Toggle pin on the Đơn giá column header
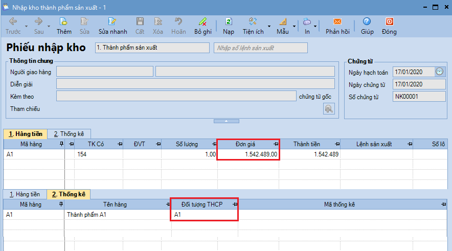 276,144
